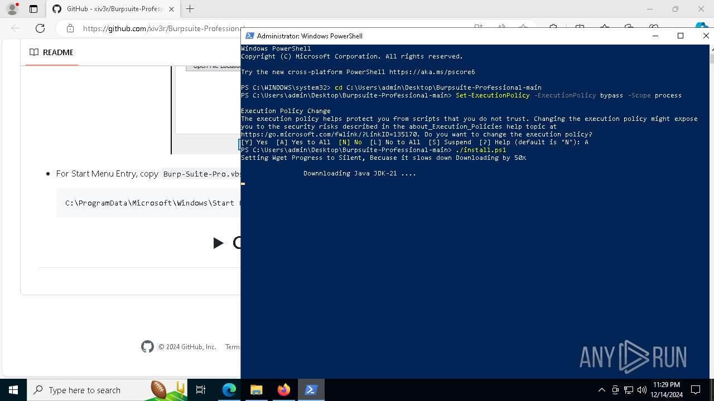
Task: Click the aka.ms/pscore6 URL text
Action: (432, 72)
